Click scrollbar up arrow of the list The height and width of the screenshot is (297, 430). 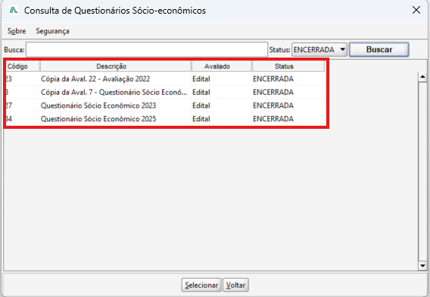pos(422,77)
